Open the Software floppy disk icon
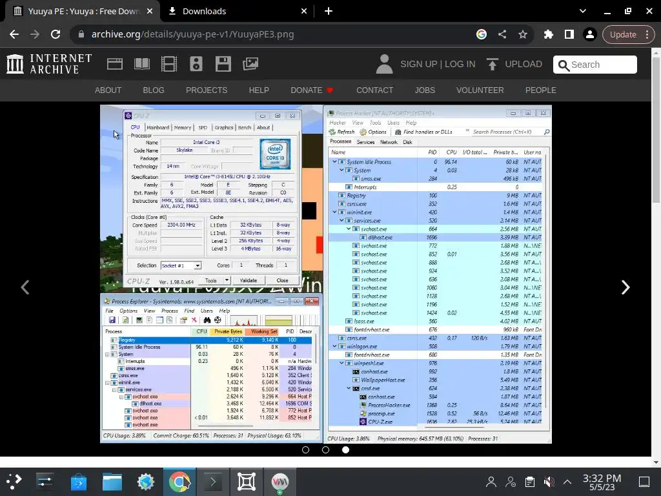This screenshot has width=661, height=496. pyautogui.click(x=223, y=64)
